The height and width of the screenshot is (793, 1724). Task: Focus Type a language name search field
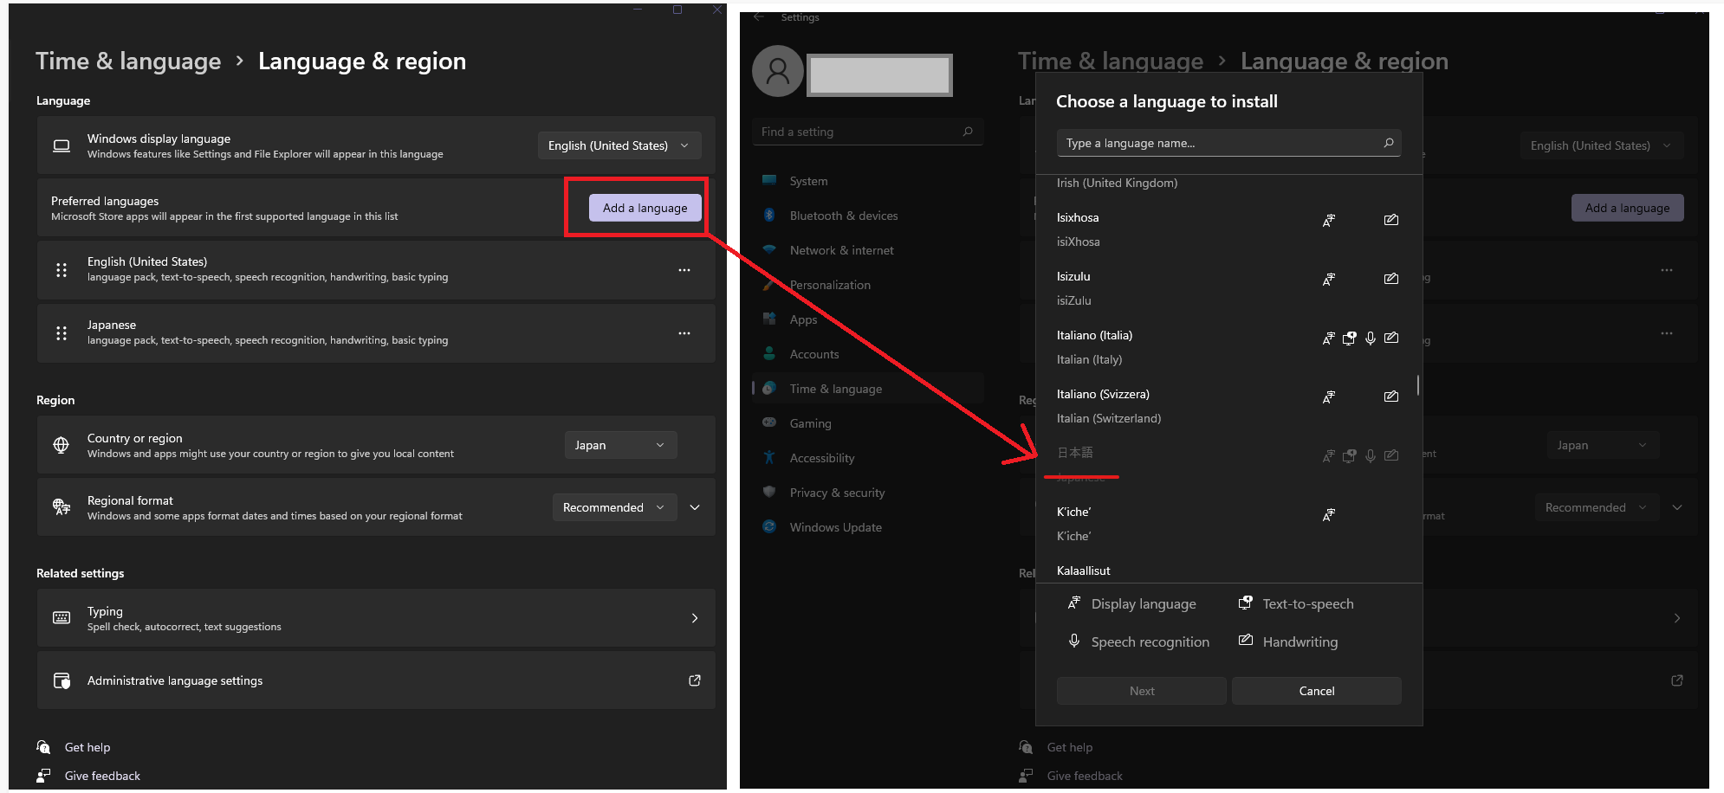pos(1228,143)
